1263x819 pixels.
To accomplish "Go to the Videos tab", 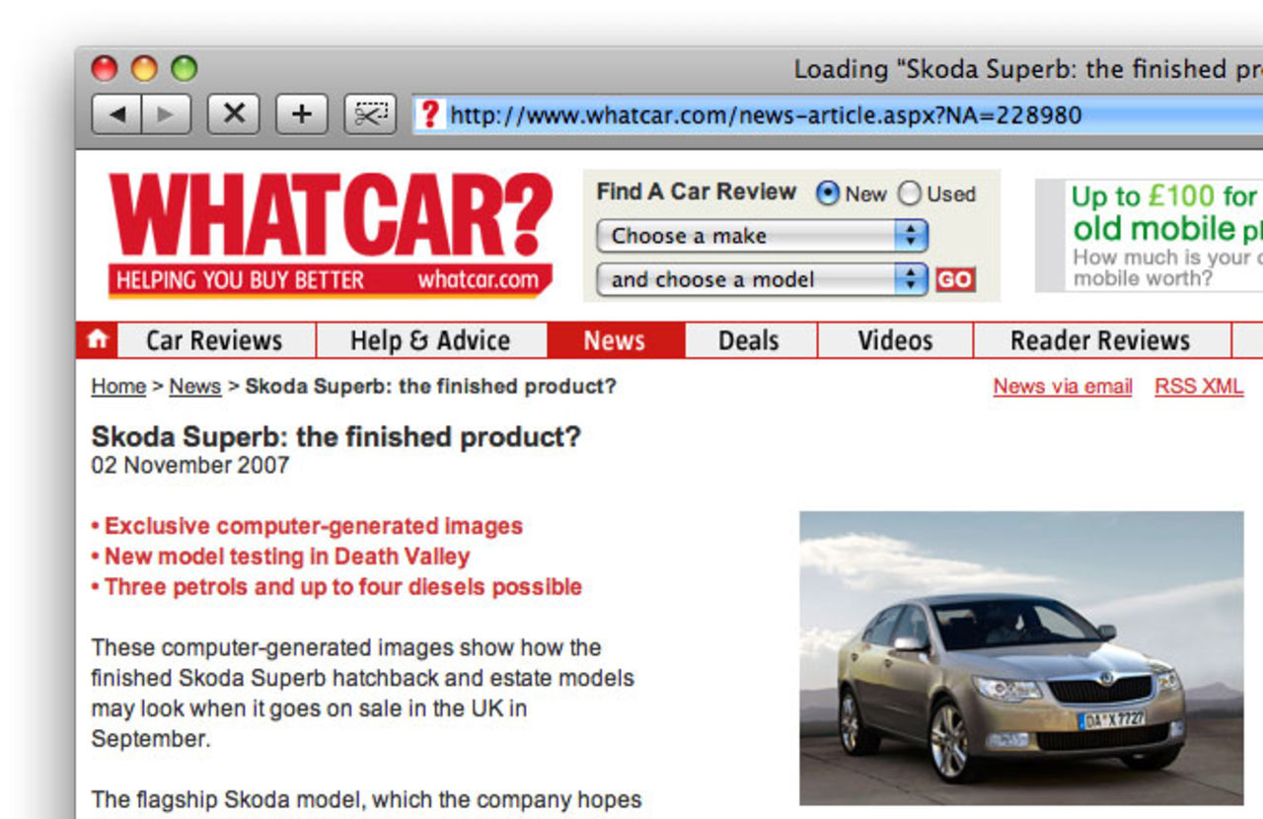I will (x=894, y=340).
